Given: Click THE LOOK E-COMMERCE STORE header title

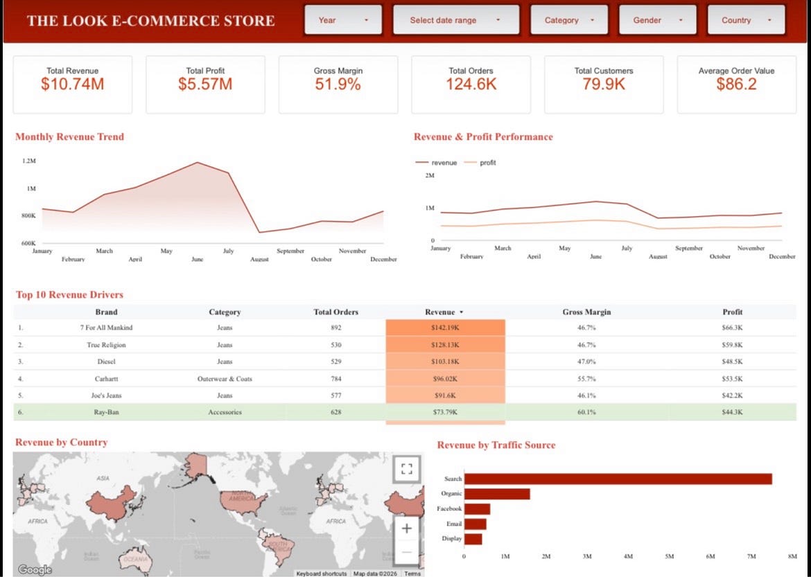Looking at the screenshot, I should pyautogui.click(x=150, y=21).
